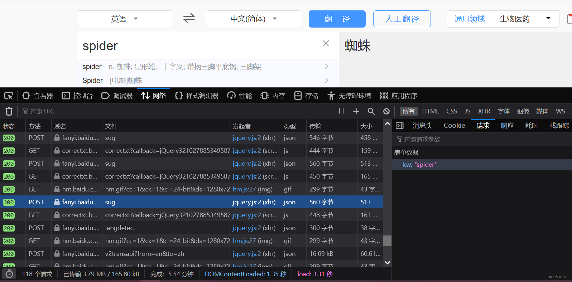Sort by 大小 column header
This screenshot has height=282, width=572.
tap(370, 126)
